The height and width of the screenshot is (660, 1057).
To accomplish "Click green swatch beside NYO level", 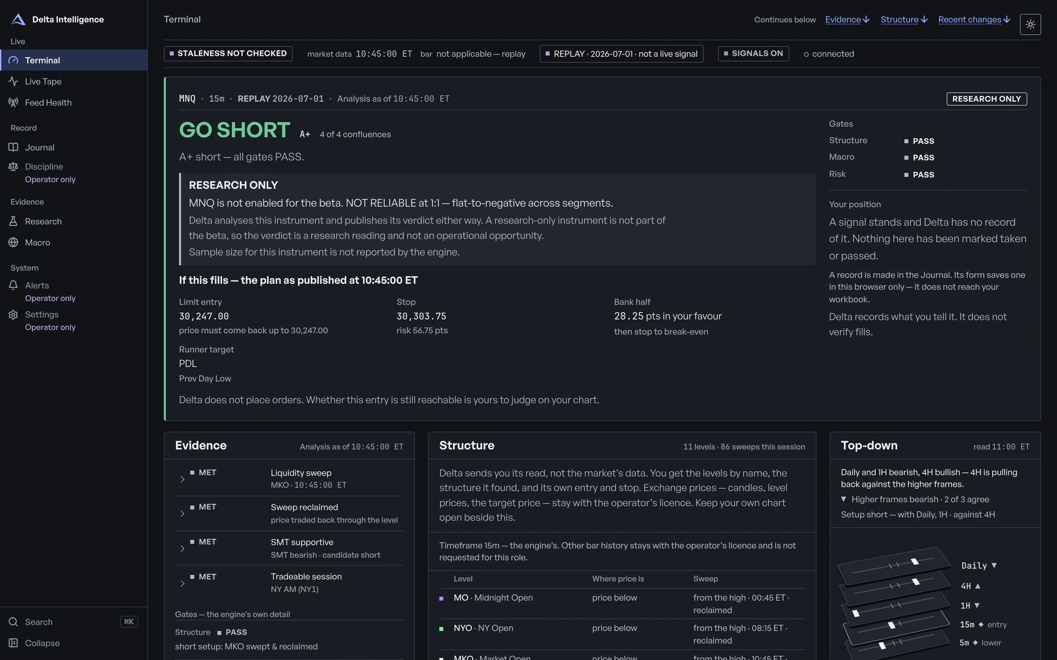I will (441, 629).
